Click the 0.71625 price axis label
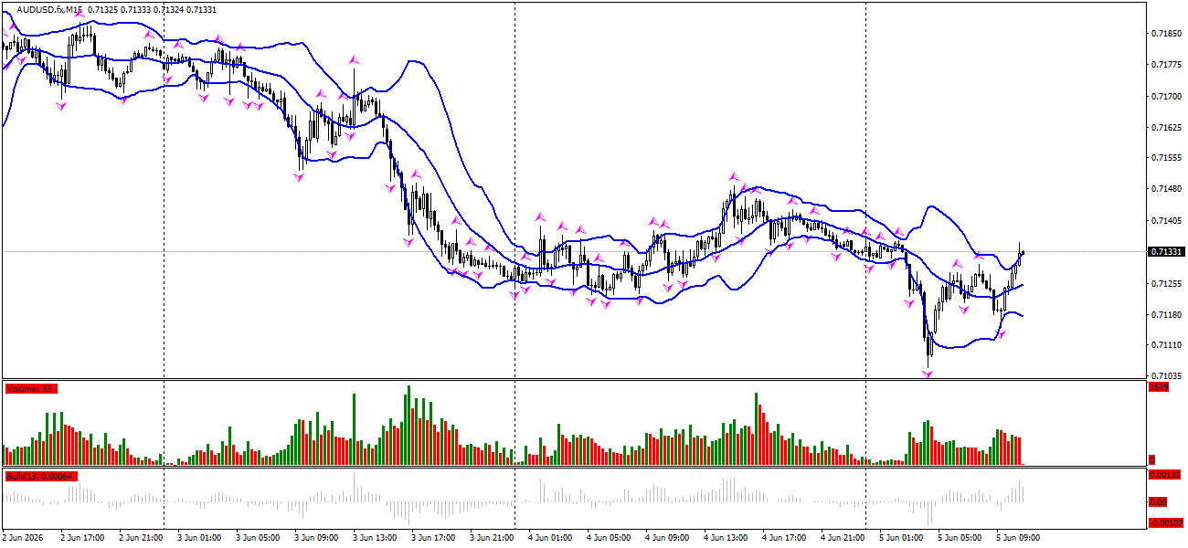The height and width of the screenshot is (548, 1188). point(1165,127)
